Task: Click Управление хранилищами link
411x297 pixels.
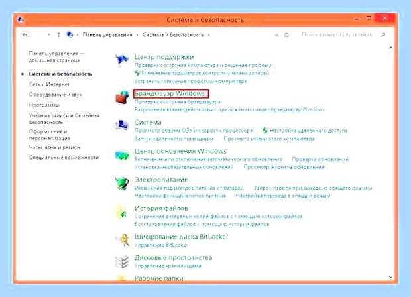Action: click(168, 266)
